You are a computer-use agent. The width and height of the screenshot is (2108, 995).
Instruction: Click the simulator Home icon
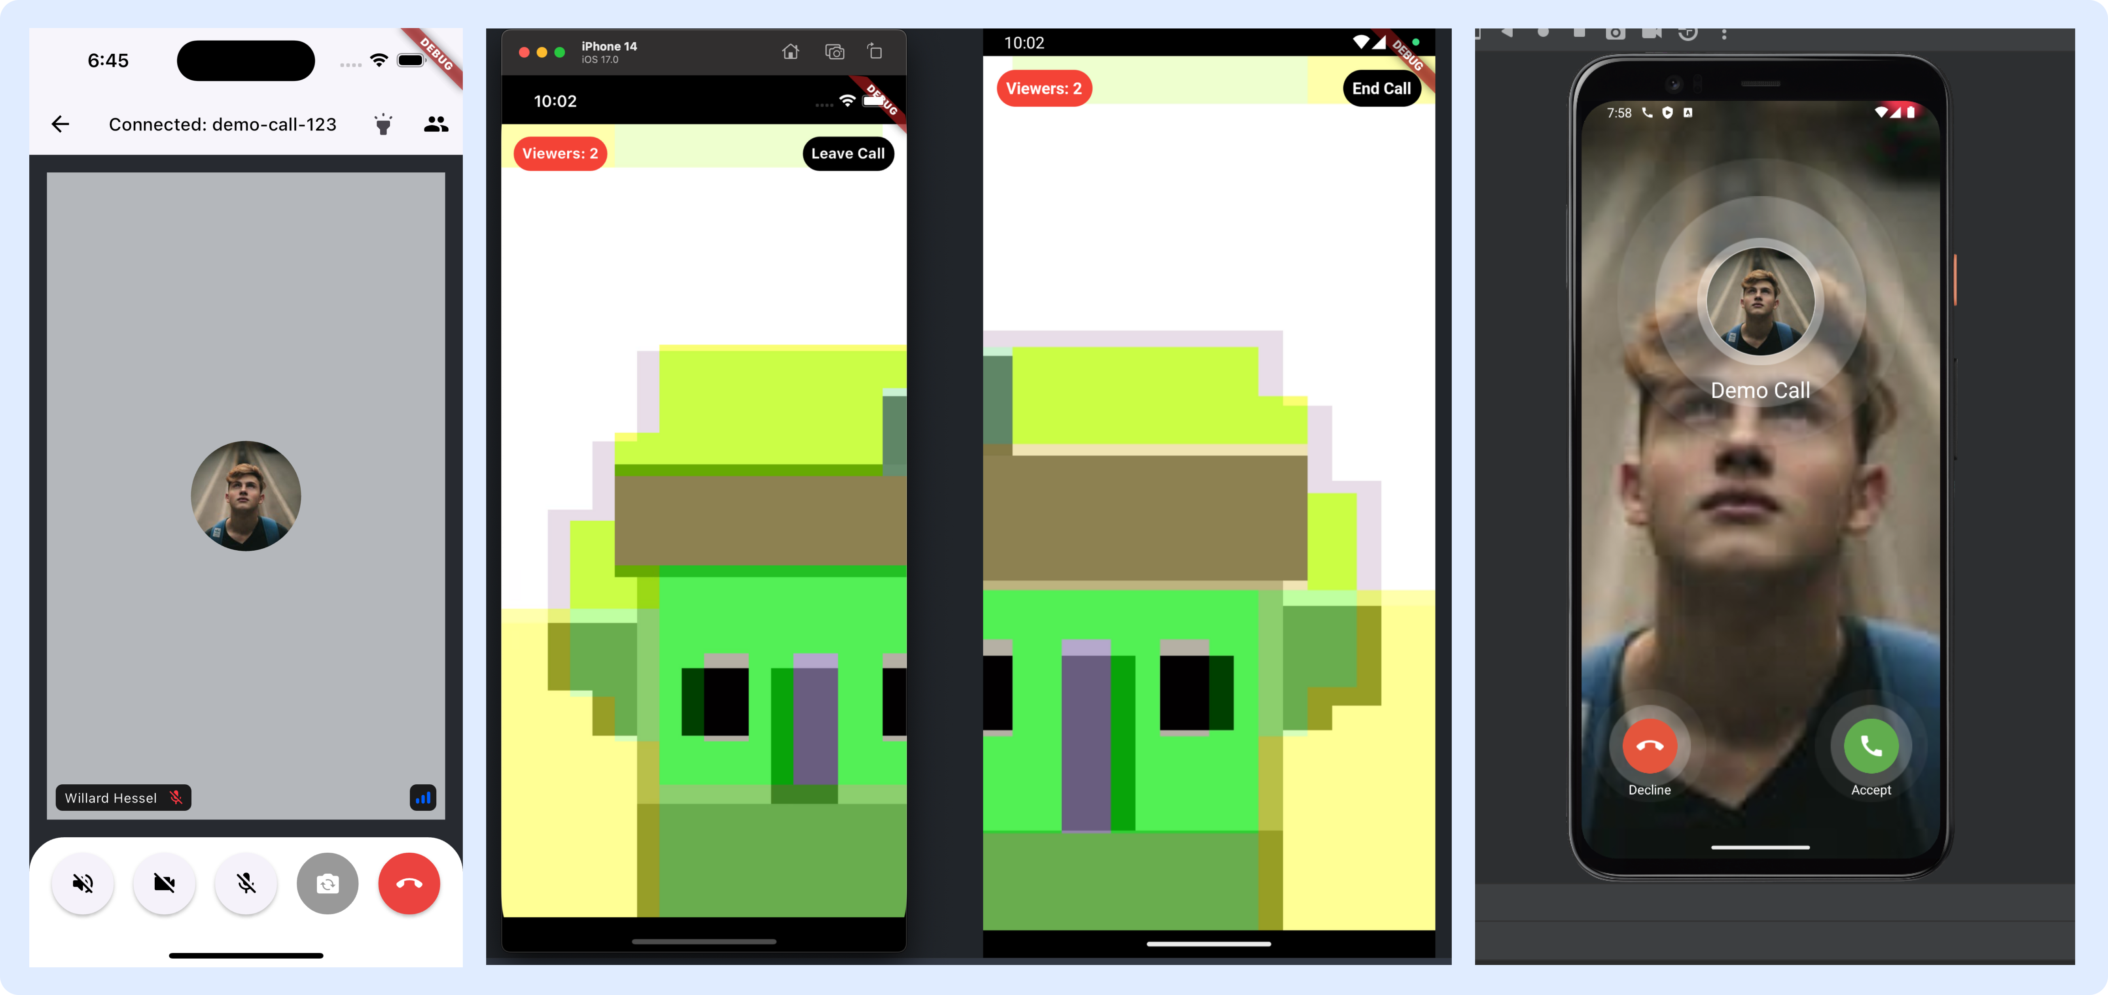pyautogui.click(x=790, y=52)
